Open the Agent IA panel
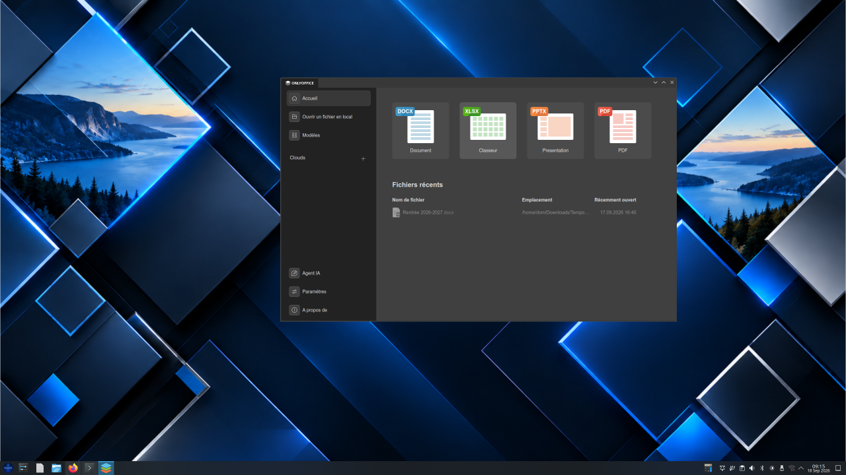 click(x=328, y=273)
